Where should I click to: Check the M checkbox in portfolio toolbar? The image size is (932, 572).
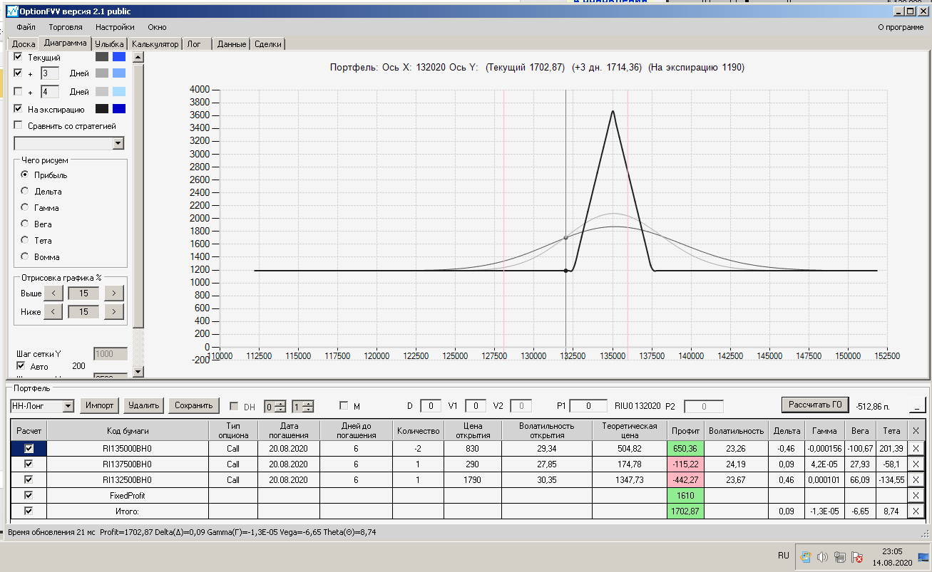coord(344,406)
